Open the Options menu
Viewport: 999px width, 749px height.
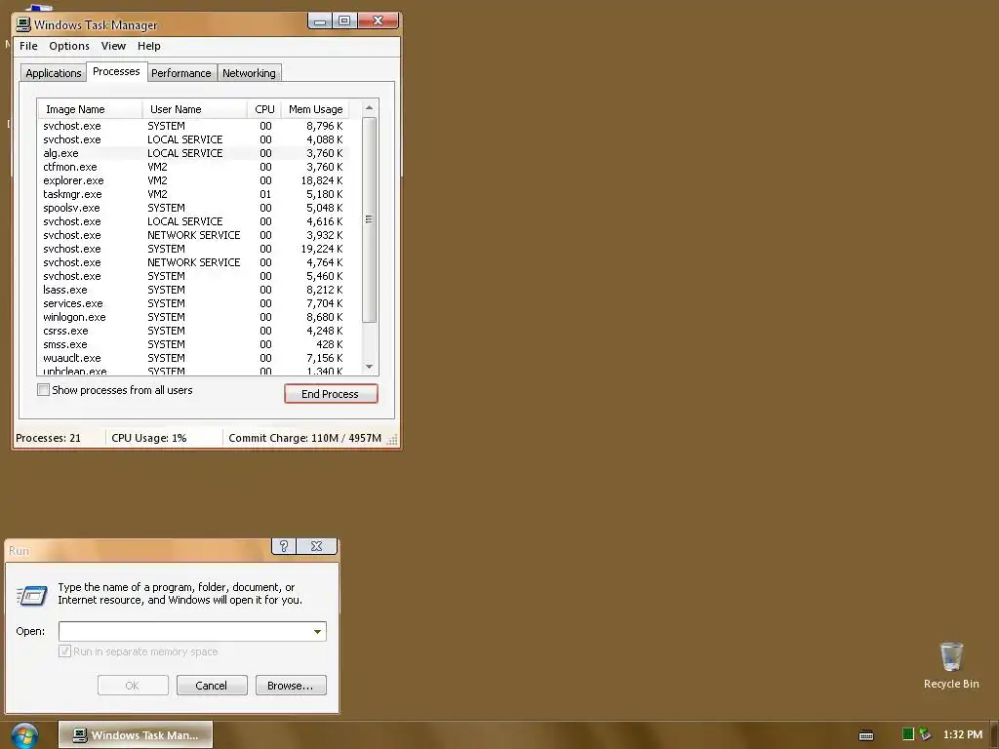69,46
